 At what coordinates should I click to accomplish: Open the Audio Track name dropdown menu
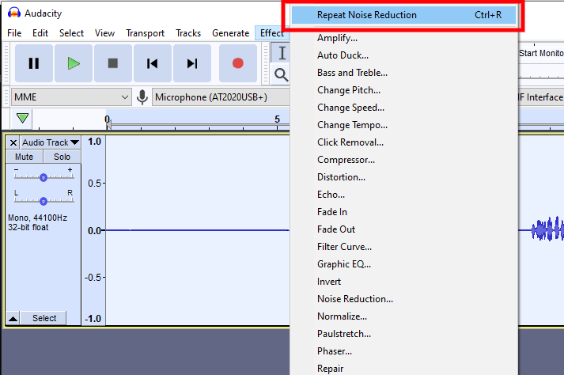click(x=51, y=143)
